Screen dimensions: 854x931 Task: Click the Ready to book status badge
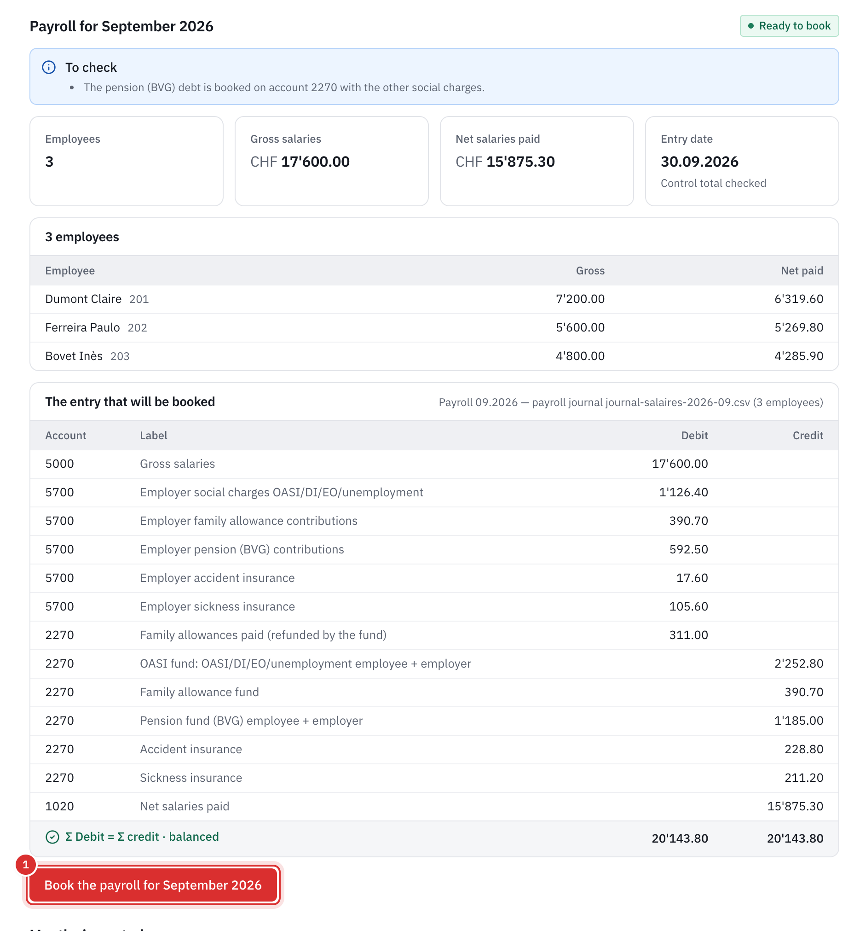789,26
